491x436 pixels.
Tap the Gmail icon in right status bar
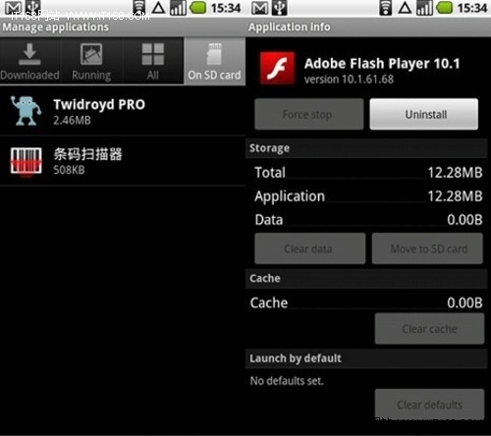(x=260, y=8)
